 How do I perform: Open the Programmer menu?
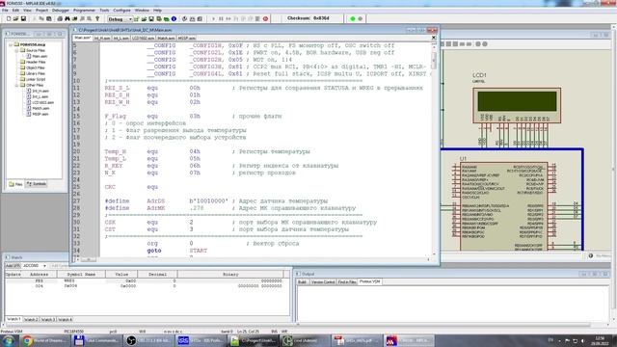pos(84,11)
